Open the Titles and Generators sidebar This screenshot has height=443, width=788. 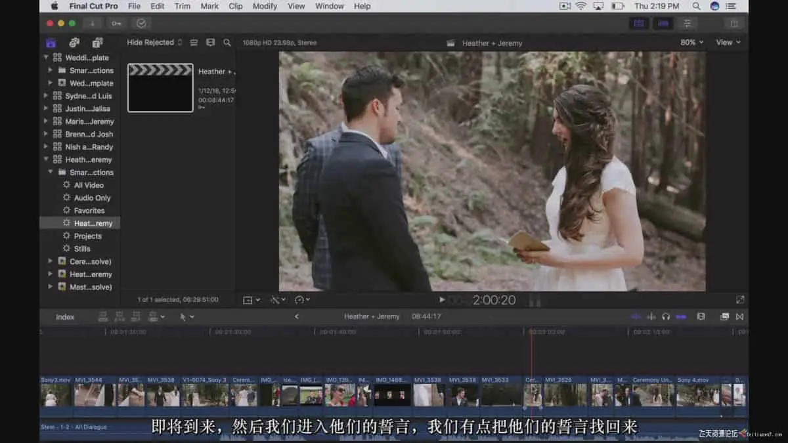point(97,43)
